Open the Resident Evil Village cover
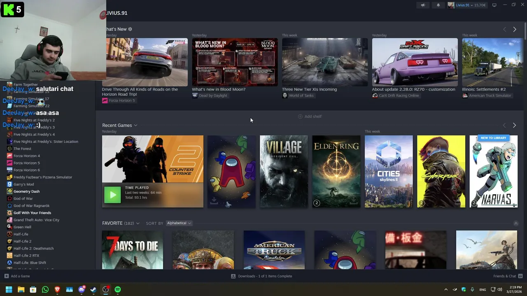 pos(284,171)
